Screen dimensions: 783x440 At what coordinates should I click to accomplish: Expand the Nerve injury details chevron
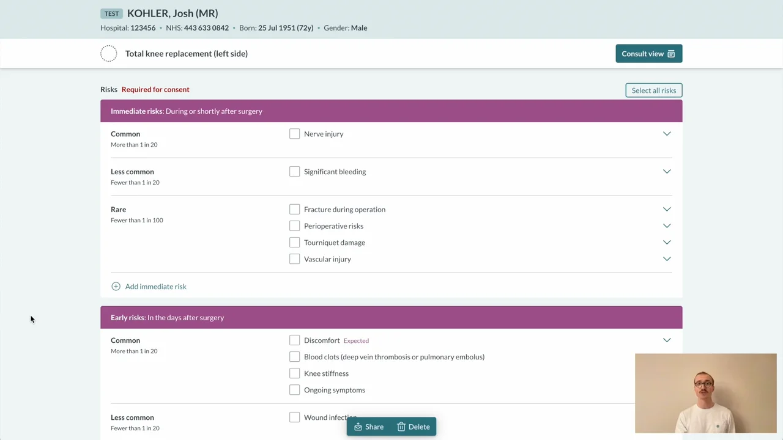667,134
